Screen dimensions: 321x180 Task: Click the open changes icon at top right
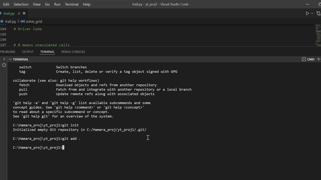[x=318, y=13]
